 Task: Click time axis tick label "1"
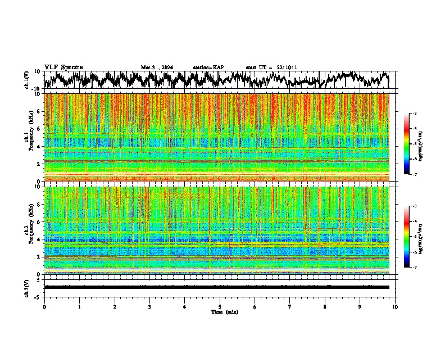point(79,307)
